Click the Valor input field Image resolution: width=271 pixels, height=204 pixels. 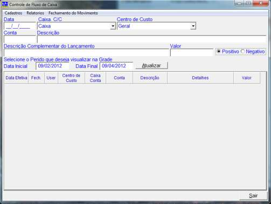192,53
